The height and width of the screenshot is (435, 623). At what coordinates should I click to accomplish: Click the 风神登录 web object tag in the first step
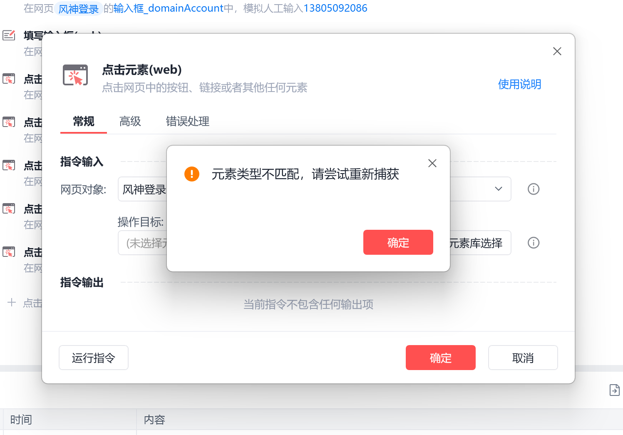pyautogui.click(x=78, y=9)
